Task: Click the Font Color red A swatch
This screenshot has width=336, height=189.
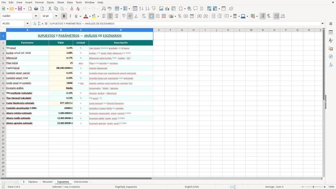Action: pyautogui.click(x=86, y=16)
